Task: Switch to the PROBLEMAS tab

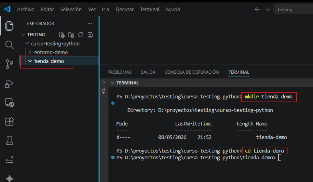Action: (x=119, y=72)
